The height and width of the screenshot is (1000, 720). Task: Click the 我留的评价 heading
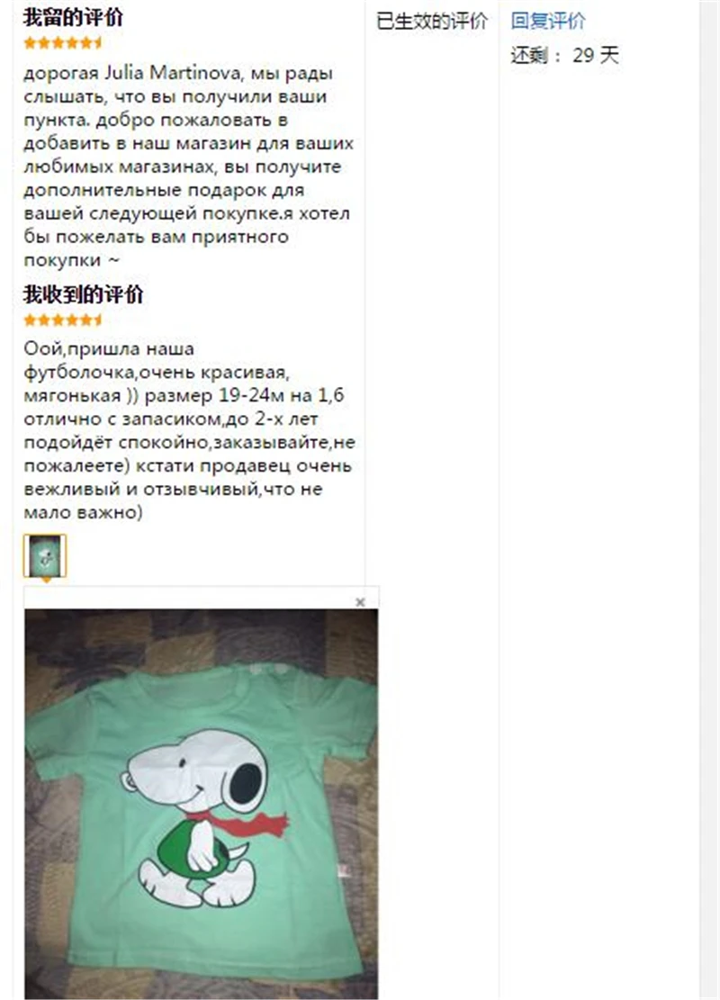pos(73,18)
